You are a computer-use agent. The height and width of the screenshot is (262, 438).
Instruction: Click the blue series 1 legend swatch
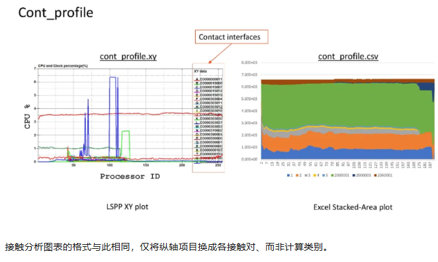pos(288,176)
